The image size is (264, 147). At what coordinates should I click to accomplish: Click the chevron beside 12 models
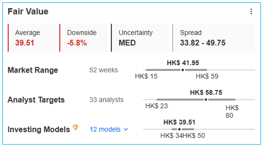click(x=126, y=129)
